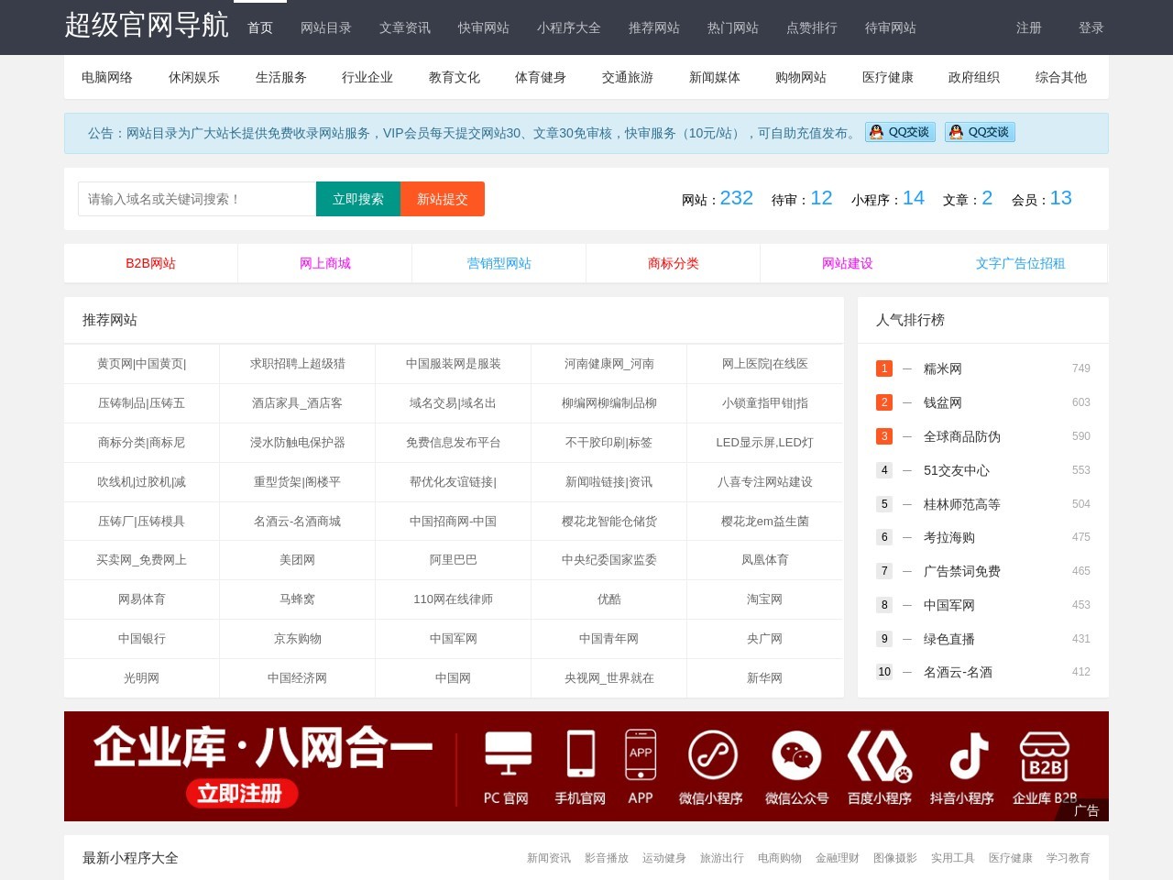Click the PC 官网 monitor icon in banner
Viewport: 1173px width, 880px height.
tap(508, 753)
